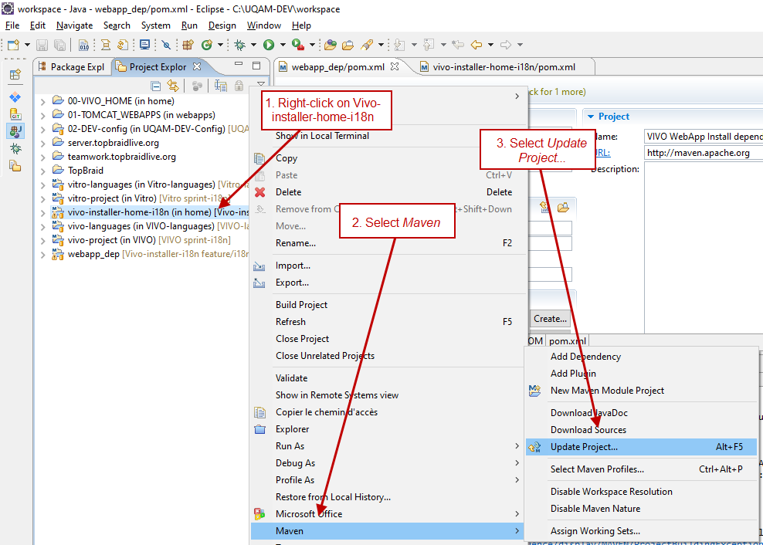Viewport: 763px width, 545px height.
Task: Open the Run dropdown arrow
Action: (283, 45)
